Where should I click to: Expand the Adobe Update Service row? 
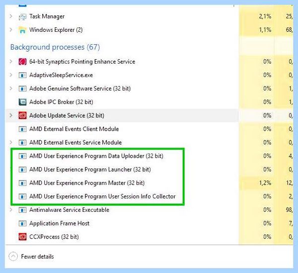(x=11, y=115)
